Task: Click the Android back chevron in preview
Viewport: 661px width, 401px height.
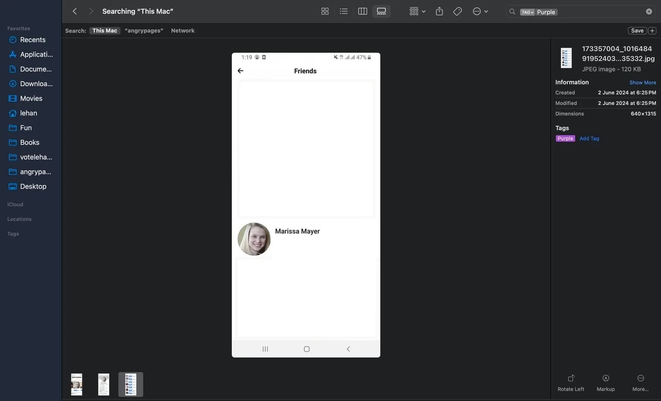Action: [348, 349]
